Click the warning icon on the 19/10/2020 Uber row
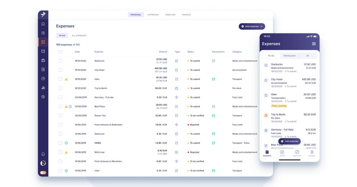 [x=66, y=79]
